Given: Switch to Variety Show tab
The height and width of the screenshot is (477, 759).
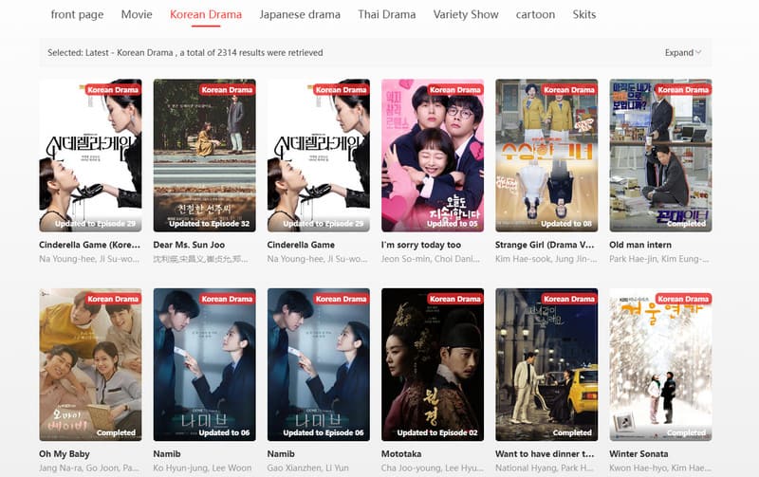Looking at the screenshot, I should [466, 14].
